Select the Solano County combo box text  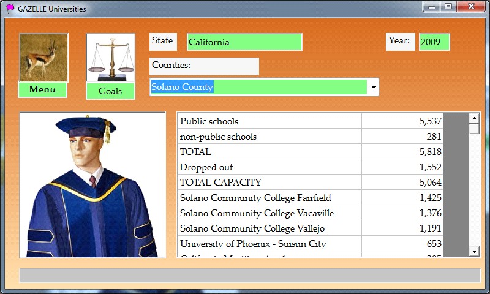(258, 87)
